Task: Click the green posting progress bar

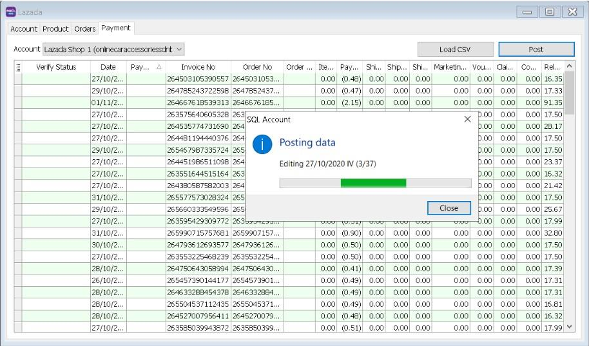Action: 374,183
